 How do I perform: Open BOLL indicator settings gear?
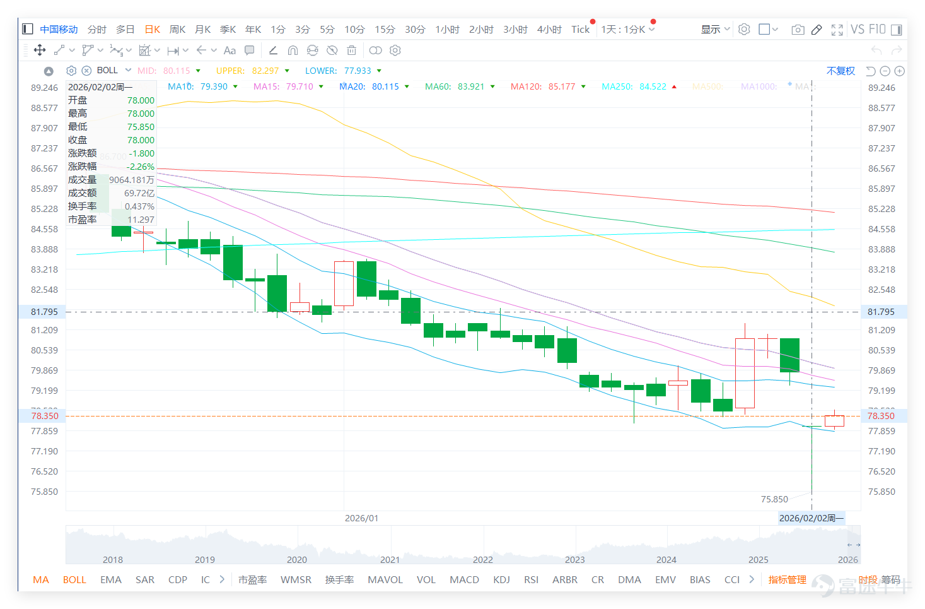point(71,71)
